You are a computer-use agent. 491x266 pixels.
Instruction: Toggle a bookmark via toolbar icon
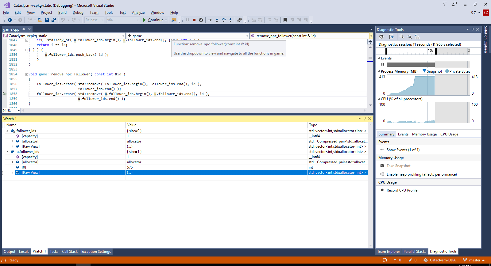pyautogui.click(x=285, y=20)
